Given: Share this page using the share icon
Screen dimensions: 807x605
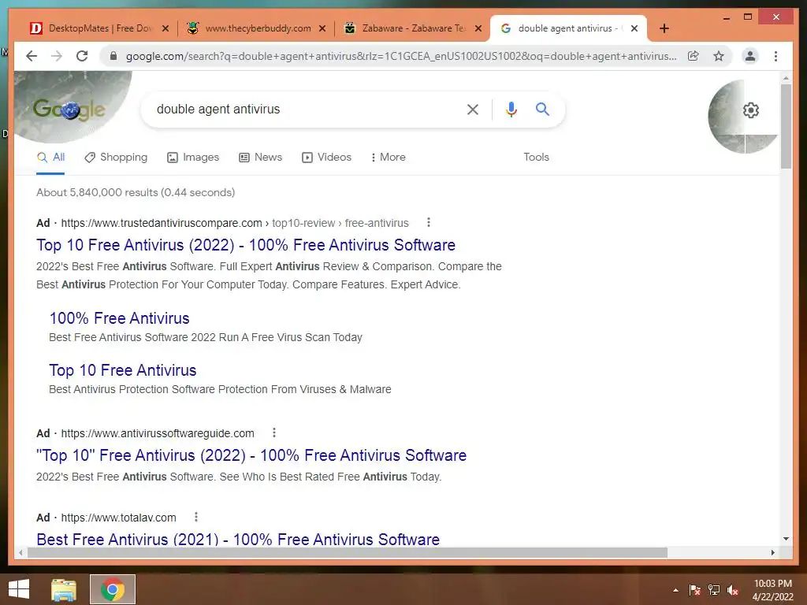Looking at the screenshot, I should [694, 56].
